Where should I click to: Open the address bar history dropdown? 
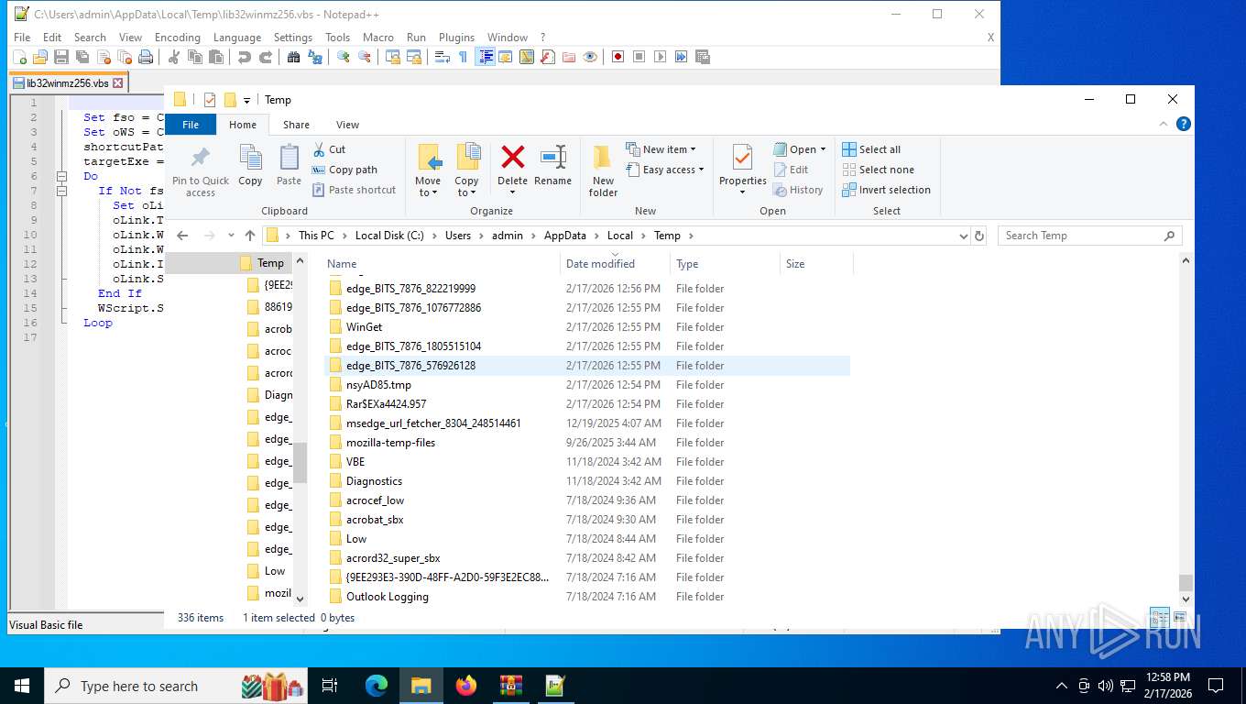[x=963, y=236]
